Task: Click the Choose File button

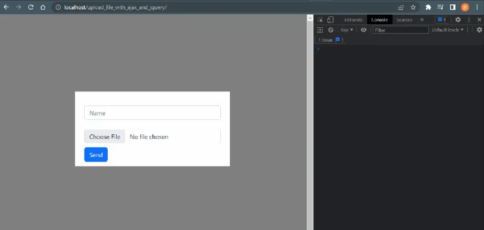Action: [105, 136]
